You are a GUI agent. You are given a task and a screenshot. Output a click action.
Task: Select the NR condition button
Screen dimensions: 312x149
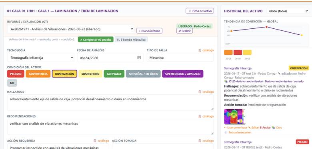pyautogui.click(x=12, y=83)
